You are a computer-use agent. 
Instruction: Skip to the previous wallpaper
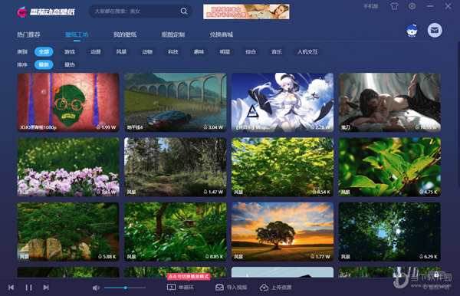click(11, 288)
